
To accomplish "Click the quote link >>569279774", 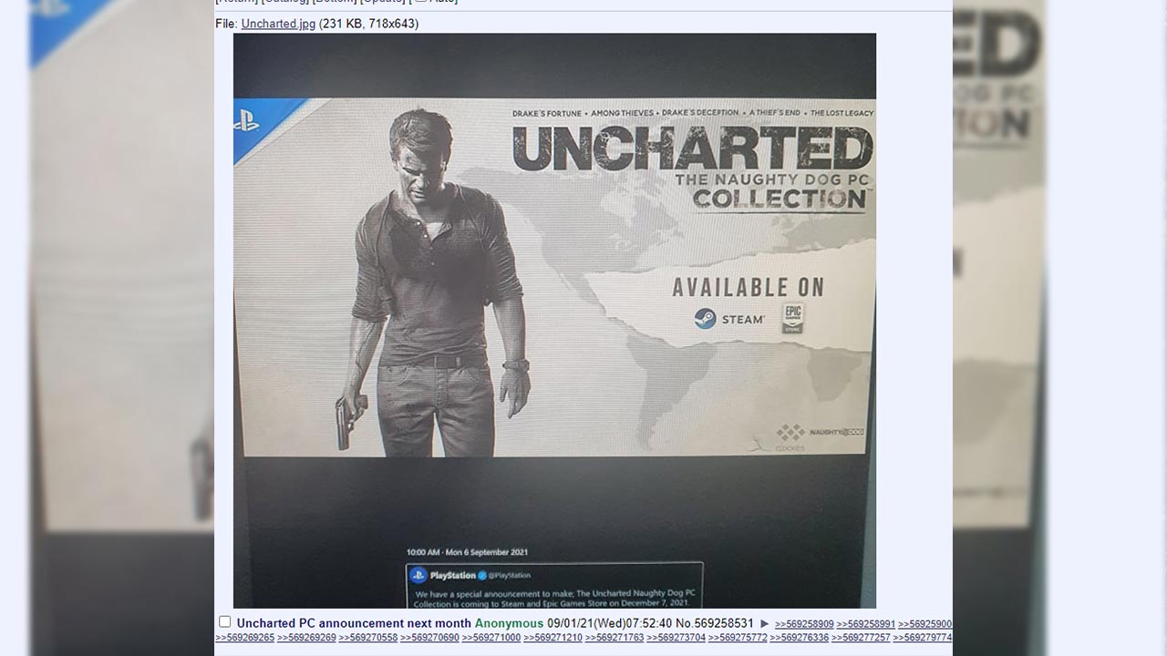I will [x=922, y=638].
